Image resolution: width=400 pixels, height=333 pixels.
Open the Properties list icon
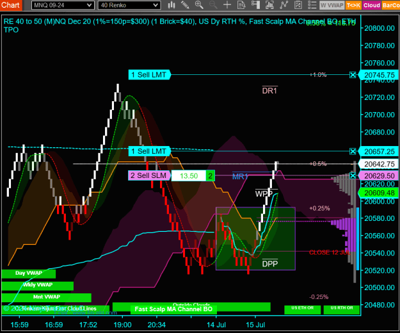[312, 5]
